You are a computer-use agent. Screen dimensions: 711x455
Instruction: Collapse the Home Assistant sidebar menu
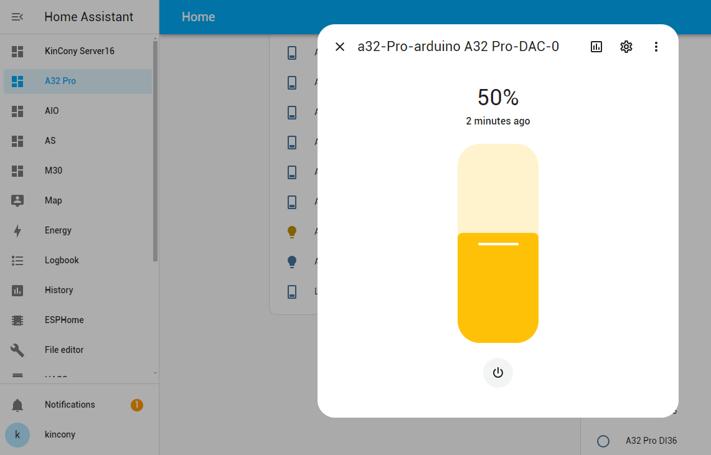[17, 17]
